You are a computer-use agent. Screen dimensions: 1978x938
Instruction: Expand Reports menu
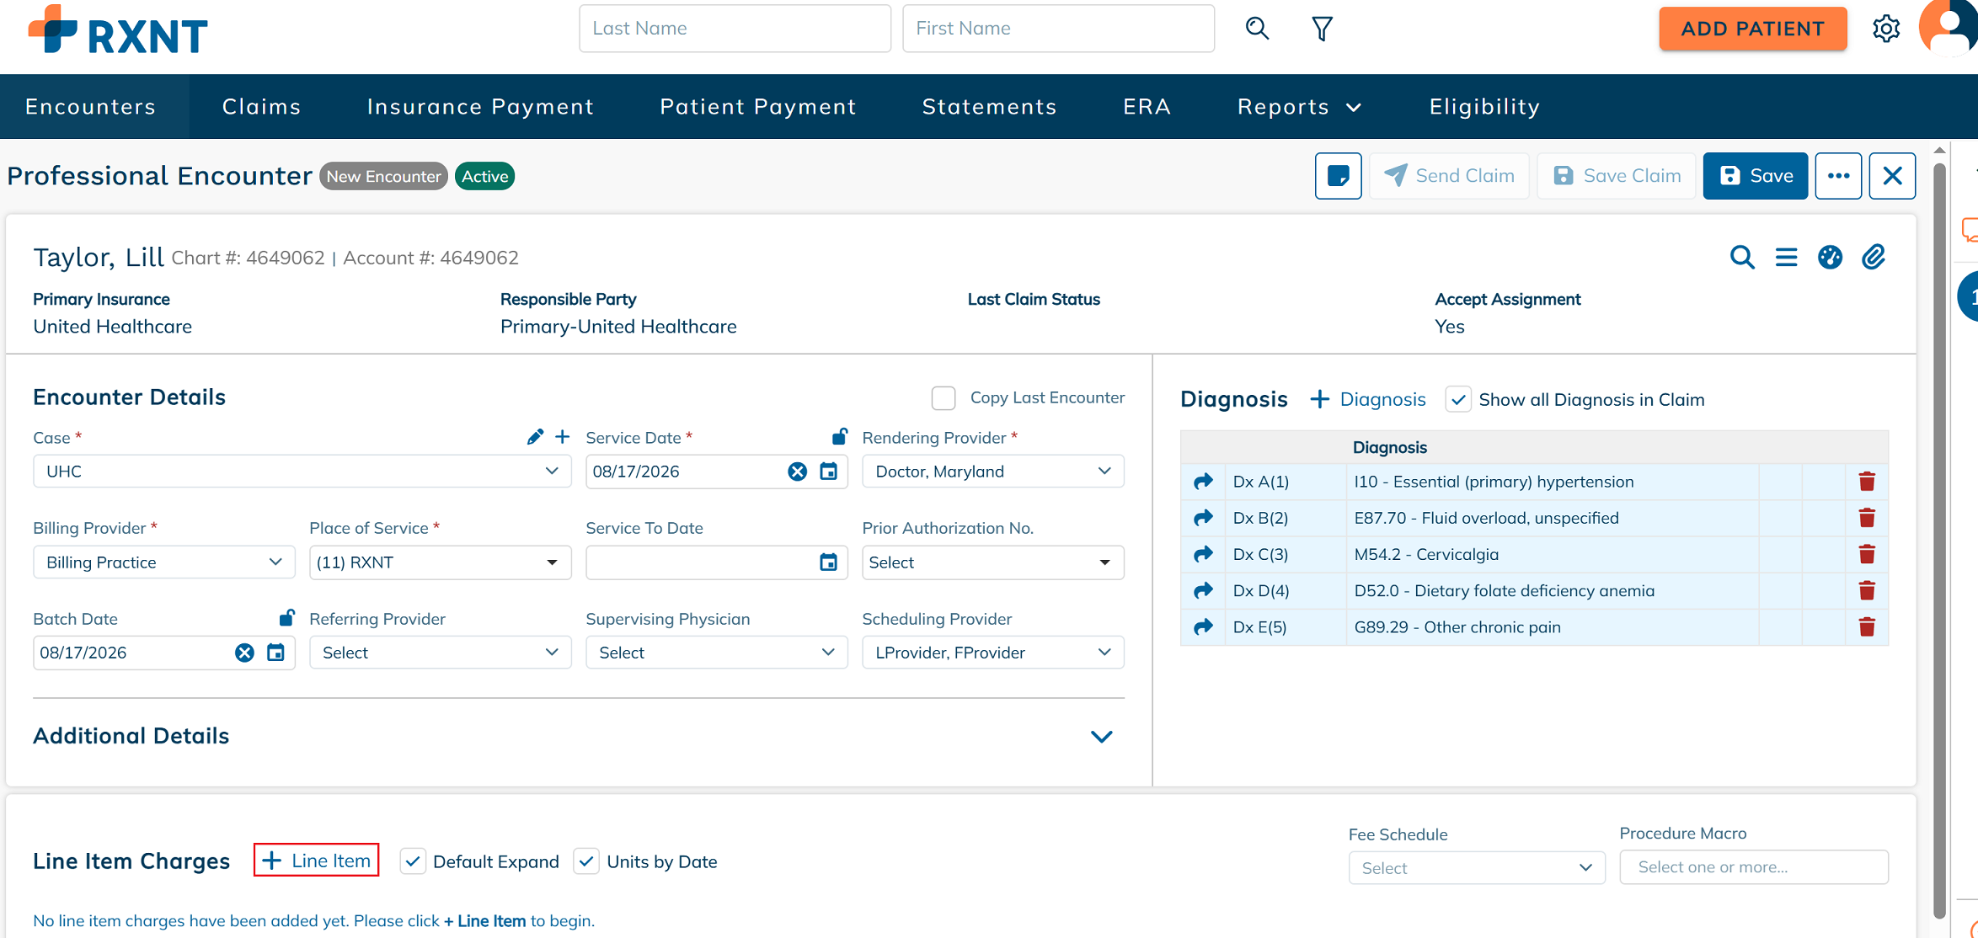[1299, 107]
